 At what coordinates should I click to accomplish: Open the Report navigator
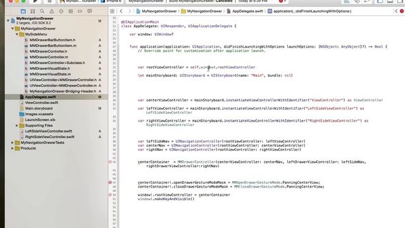(x=90, y=11)
